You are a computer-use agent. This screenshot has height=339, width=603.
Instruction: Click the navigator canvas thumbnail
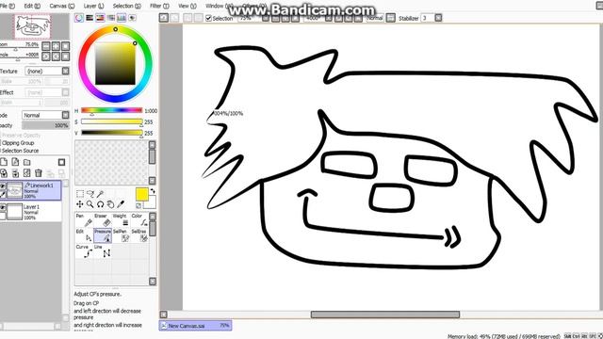tap(32, 26)
